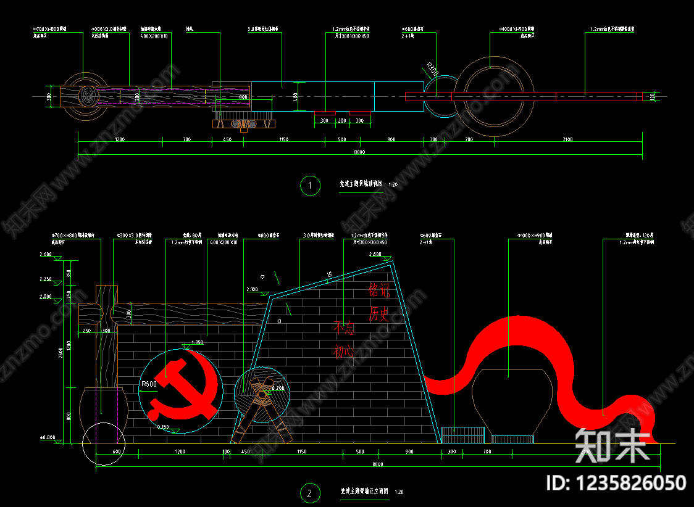Screen dimensions: 694x507
Task: Select the title 党建主题景墙正立面图
Action: coord(364,491)
